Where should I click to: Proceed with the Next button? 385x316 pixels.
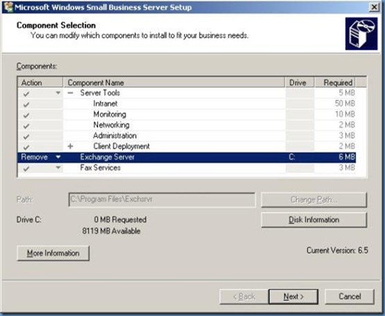293,297
